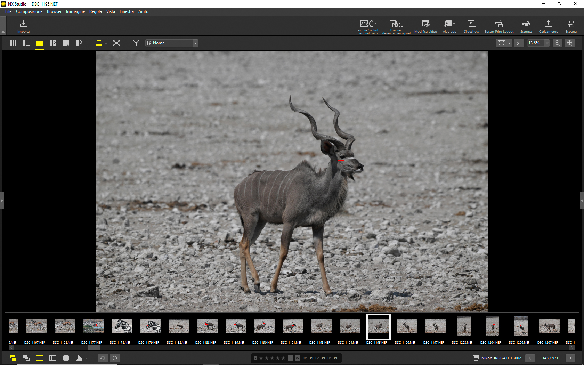Select the DSC_1190.NEF thumbnail
The width and height of the screenshot is (584, 365).
pyautogui.click(x=264, y=326)
